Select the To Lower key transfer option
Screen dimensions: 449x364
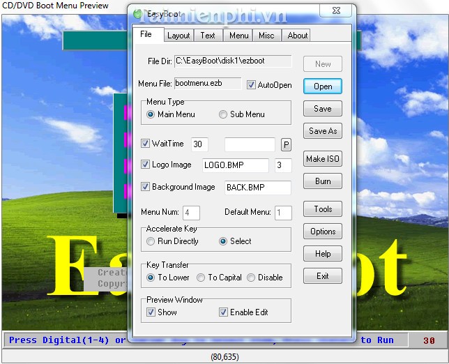coord(151,278)
